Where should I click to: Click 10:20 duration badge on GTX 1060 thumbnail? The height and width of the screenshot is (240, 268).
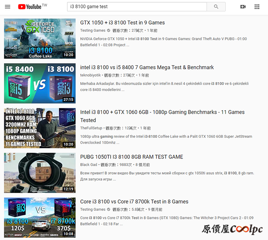(x=69, y=144)
